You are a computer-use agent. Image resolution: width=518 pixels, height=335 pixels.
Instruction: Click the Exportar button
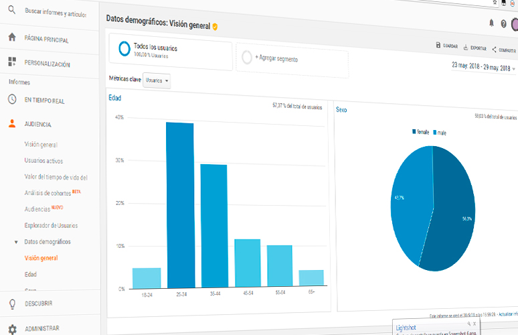474,48
